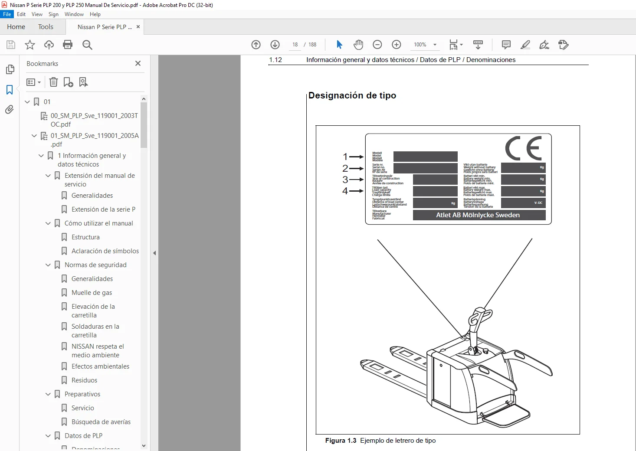Go to Búsqueda de averías bookmark

point(101,422)
